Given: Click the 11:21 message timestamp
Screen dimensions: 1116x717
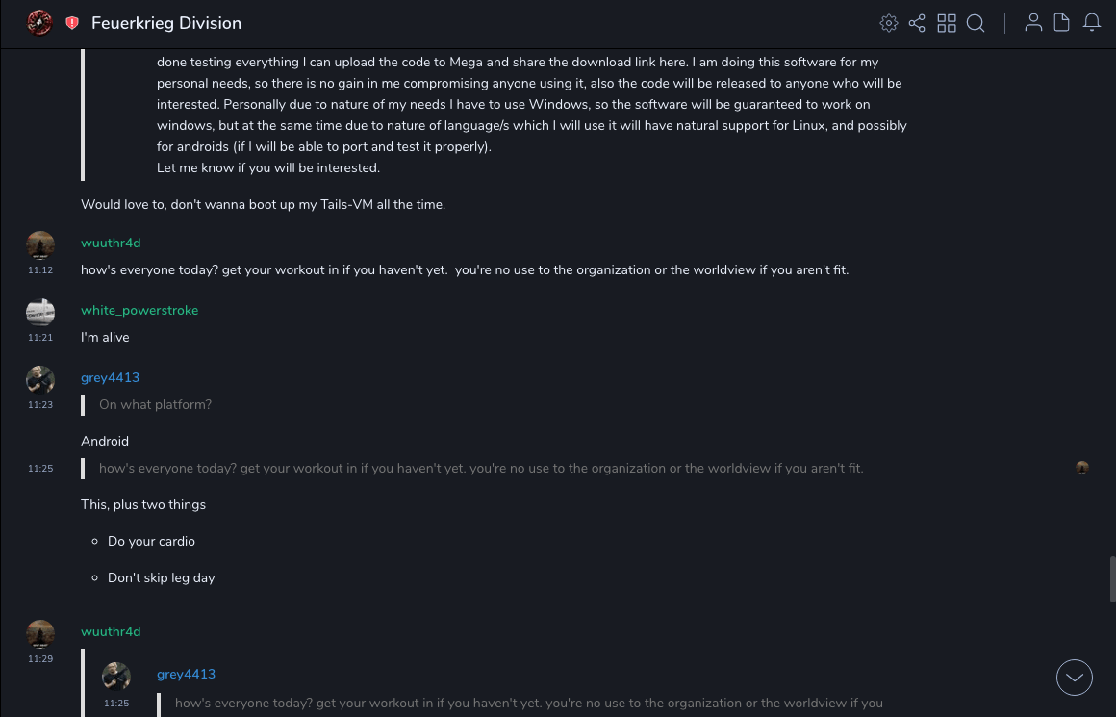Looking at the screenshot, I should coord(40,338).
